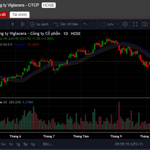Select the 5p time range
The width and height of the screenshot is (150, 150).
click(x=25, y=144)
